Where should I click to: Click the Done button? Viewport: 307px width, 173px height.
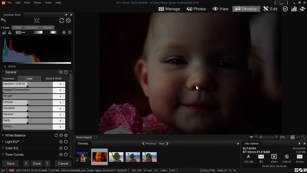(x=36, y=163)
